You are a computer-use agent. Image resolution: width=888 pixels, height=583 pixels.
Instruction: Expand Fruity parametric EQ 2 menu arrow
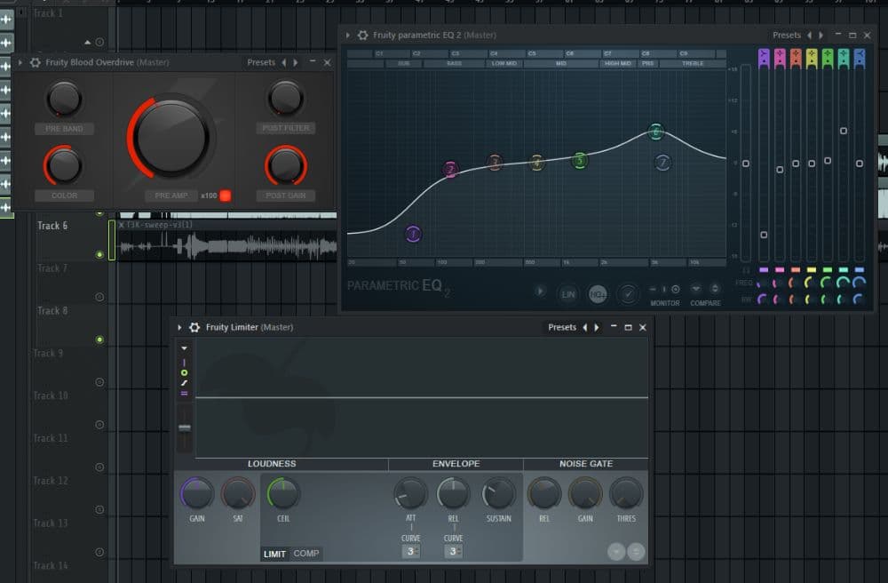348,36
